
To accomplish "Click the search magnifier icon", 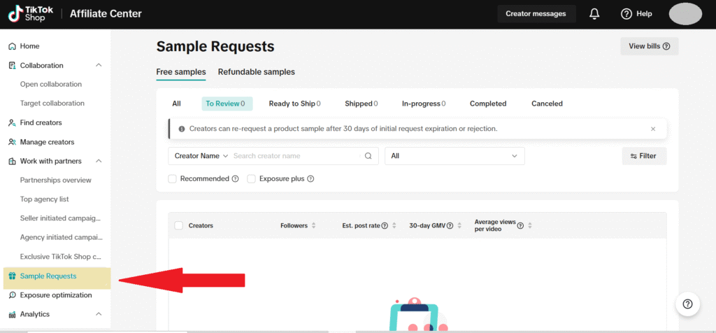I will click(368, 156).
